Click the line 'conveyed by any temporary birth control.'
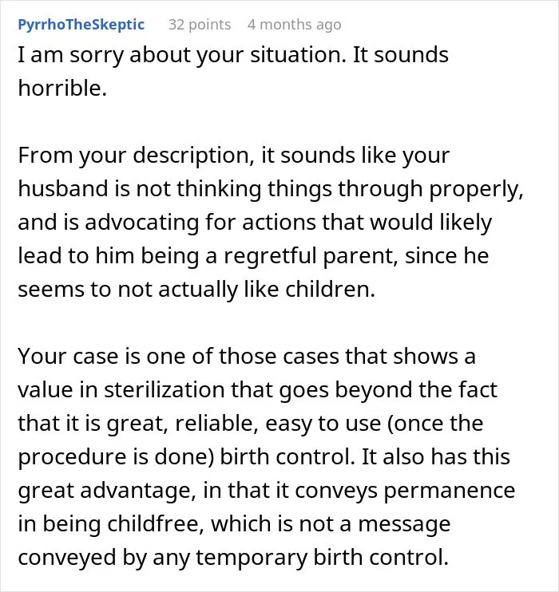 [x=233, y=558]
